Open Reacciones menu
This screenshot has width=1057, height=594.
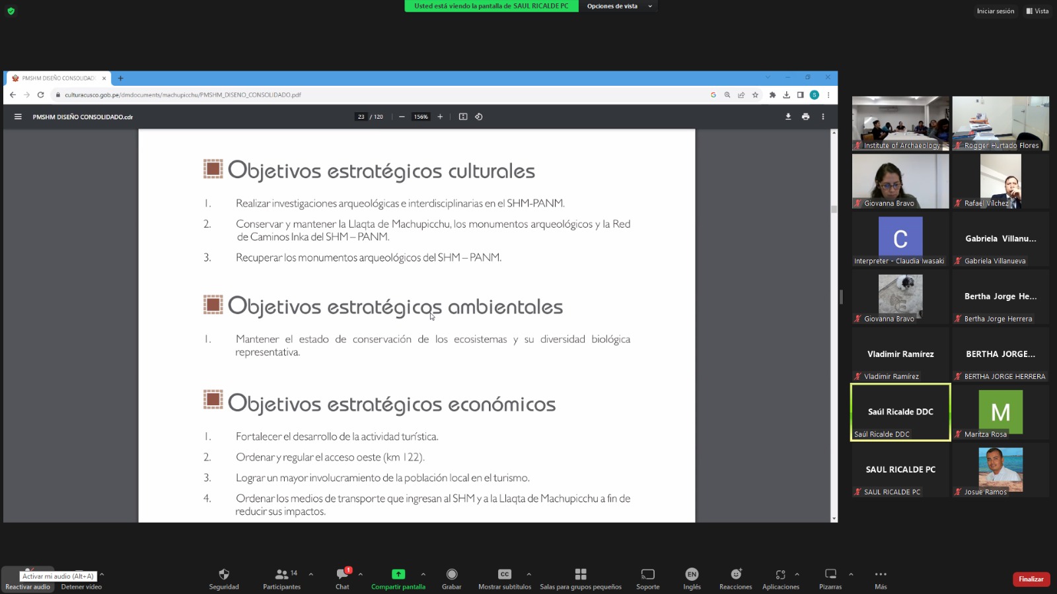[736, 579]
